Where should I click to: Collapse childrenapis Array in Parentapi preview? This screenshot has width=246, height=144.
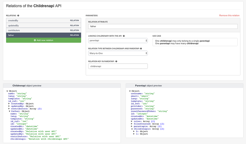click(x=132, y=129)
